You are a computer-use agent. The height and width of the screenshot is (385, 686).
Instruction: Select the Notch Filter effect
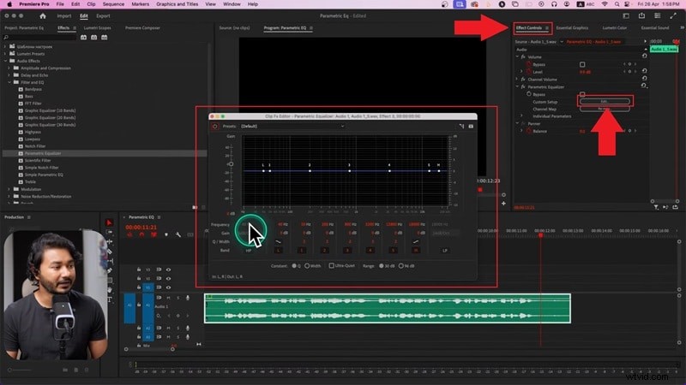(x=35, y=146)
